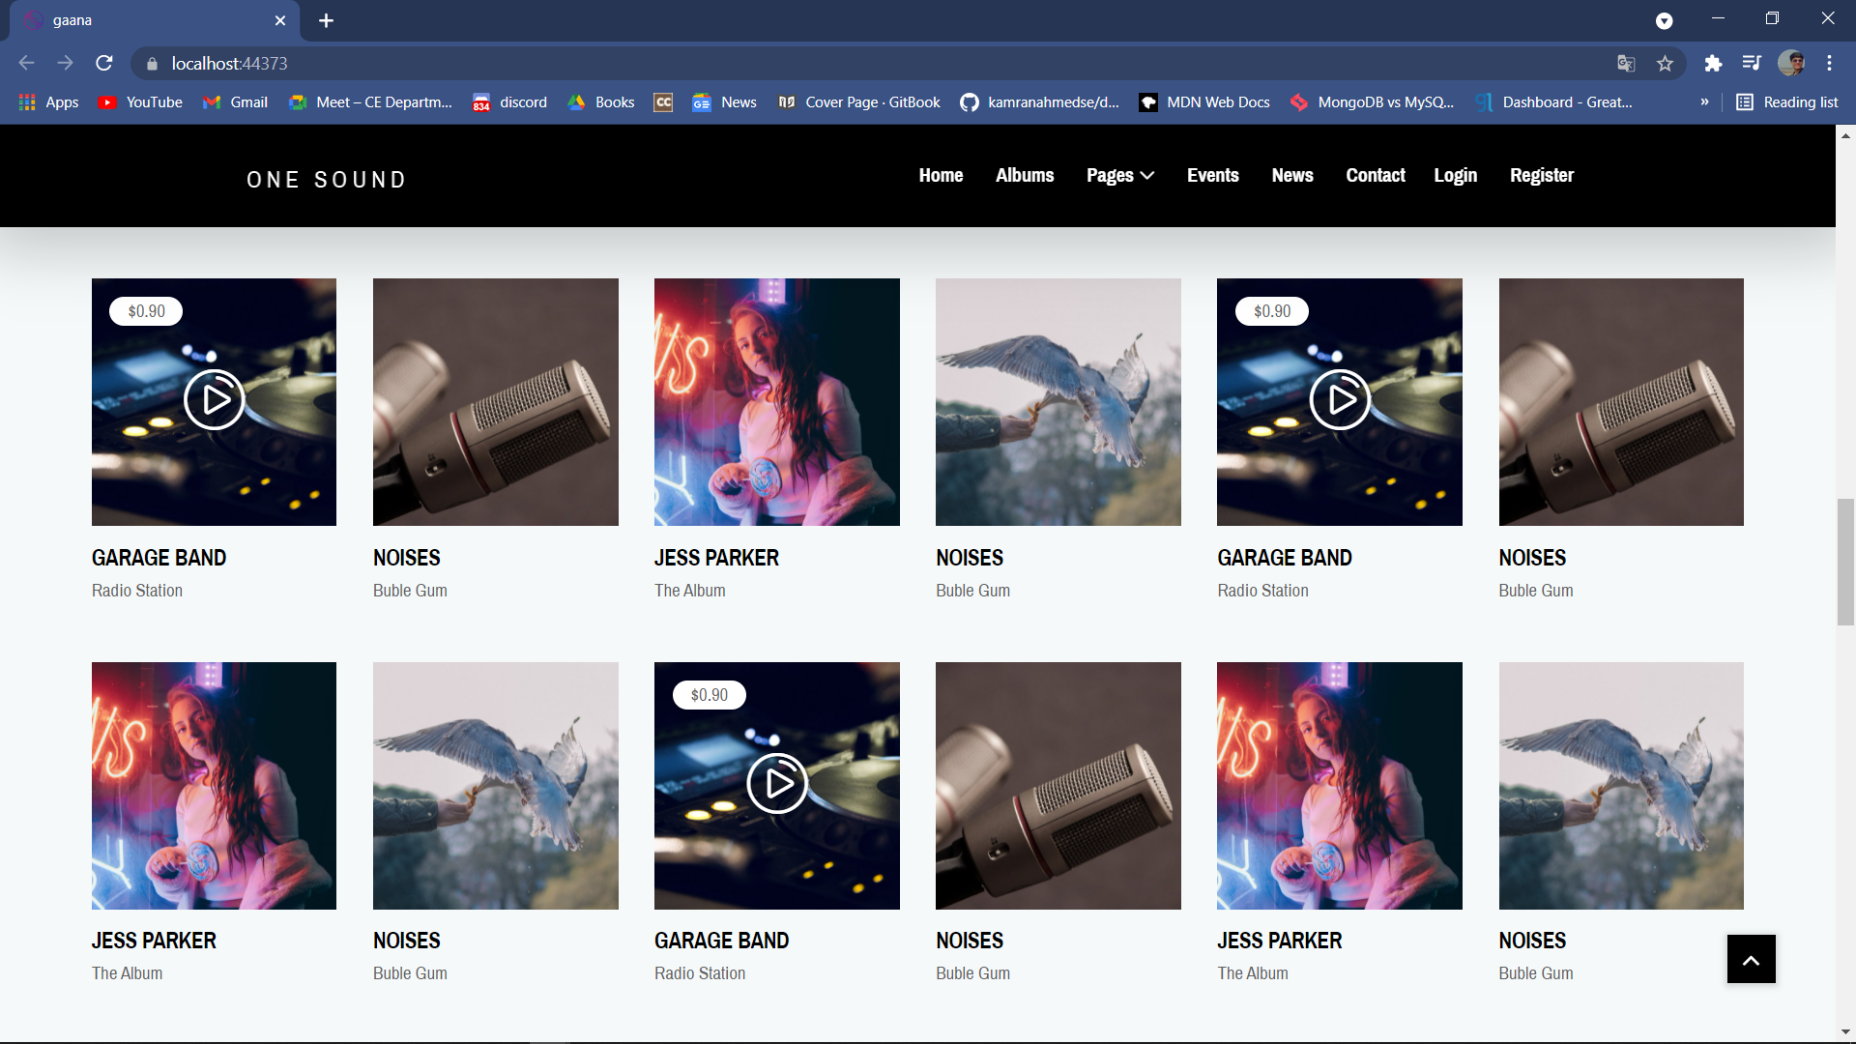Play the Garage Band track in second row
Viewport: 1856px width, 1044px height.
pos(777,783)
